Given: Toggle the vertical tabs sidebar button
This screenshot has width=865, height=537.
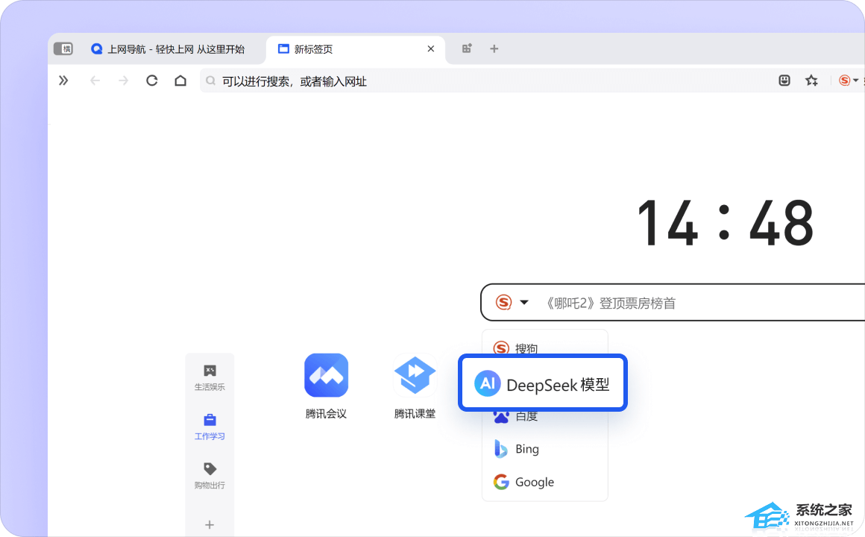Looking at the screenshot, I should click(x=63, y=48).
